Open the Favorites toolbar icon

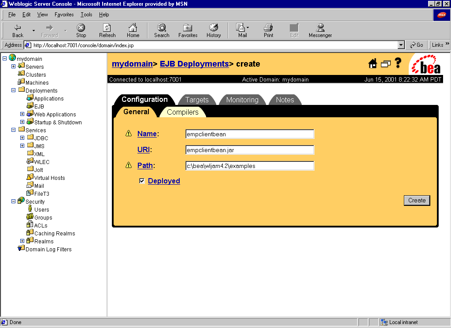188,30
